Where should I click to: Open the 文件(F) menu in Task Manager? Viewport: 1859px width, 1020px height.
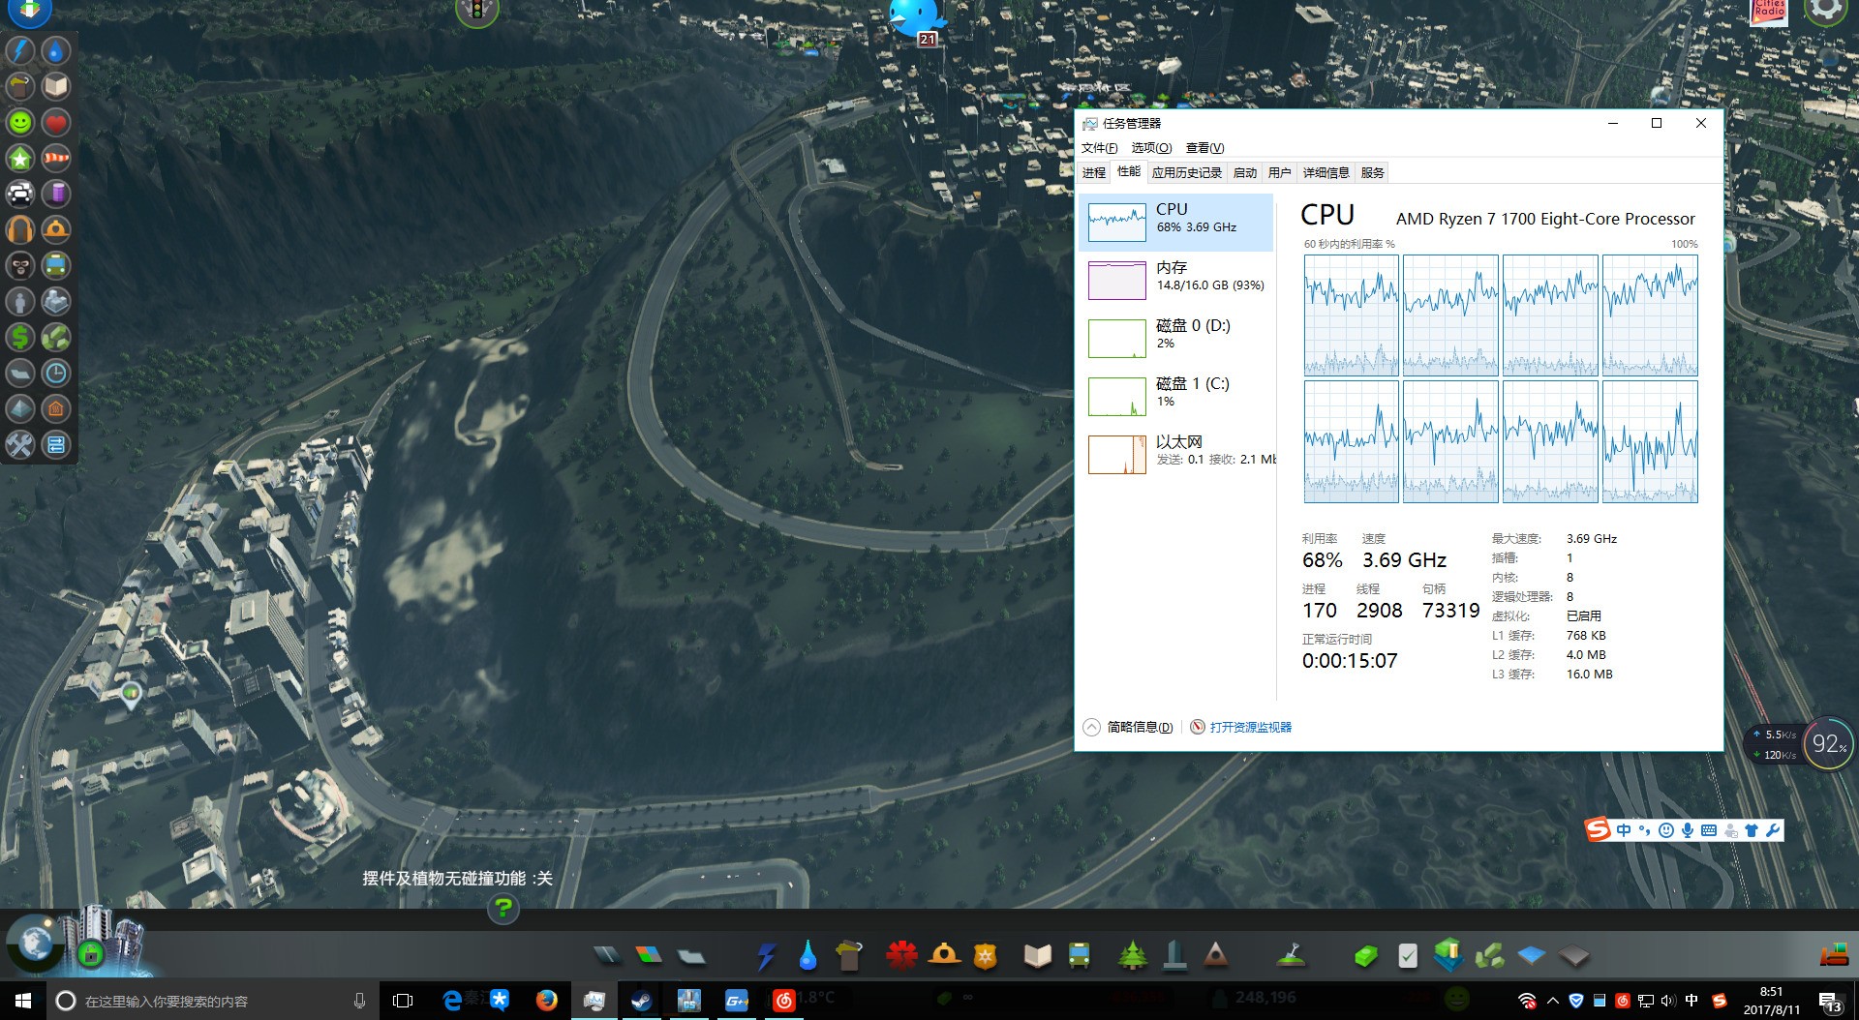pyautogui.click(x=1099, y=148)
